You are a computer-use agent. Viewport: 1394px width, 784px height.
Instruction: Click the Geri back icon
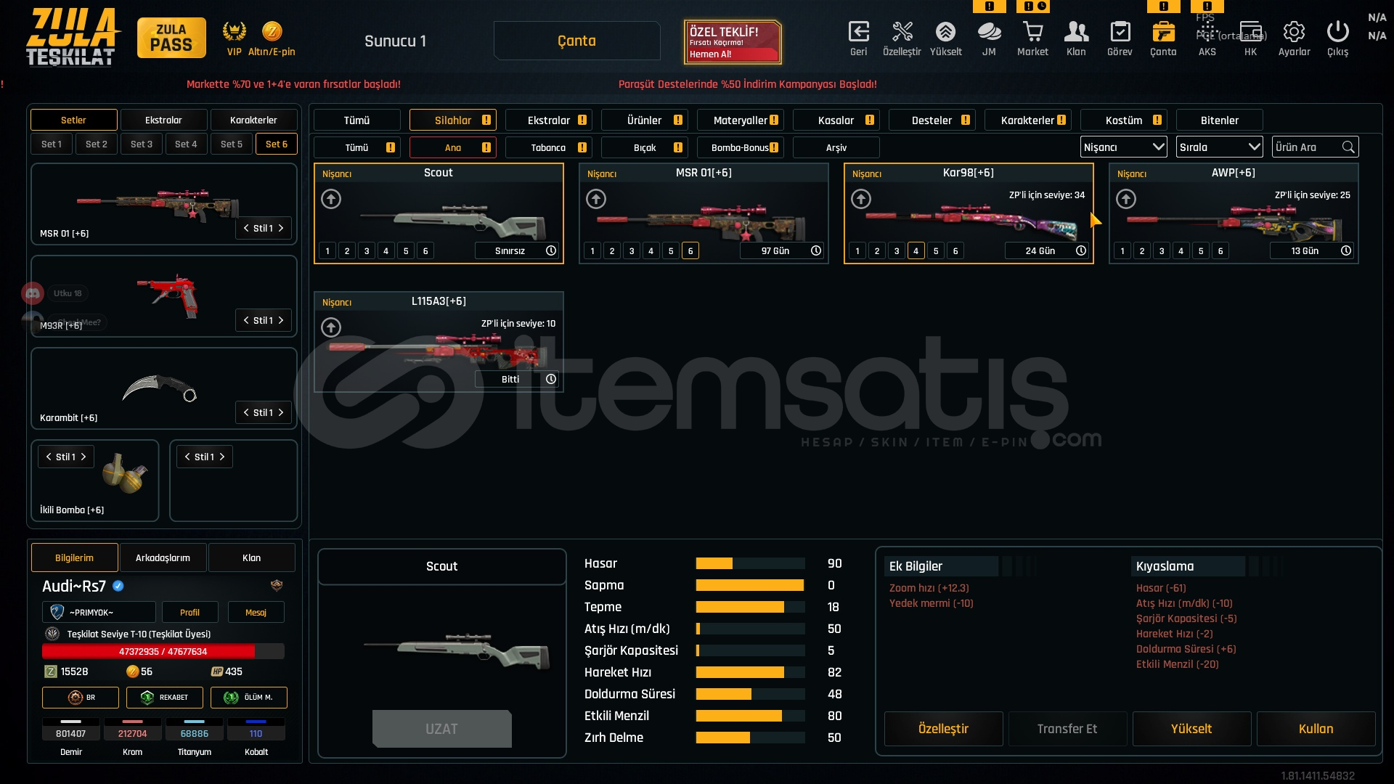pyautogui.click(x=858, y=33)
